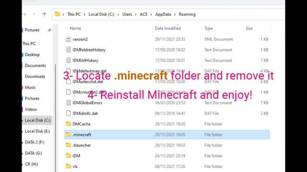Image resolution: width=307 pixels, height=172 pixels.
Task: Open Documents in navigation pane
Action: 35,65
